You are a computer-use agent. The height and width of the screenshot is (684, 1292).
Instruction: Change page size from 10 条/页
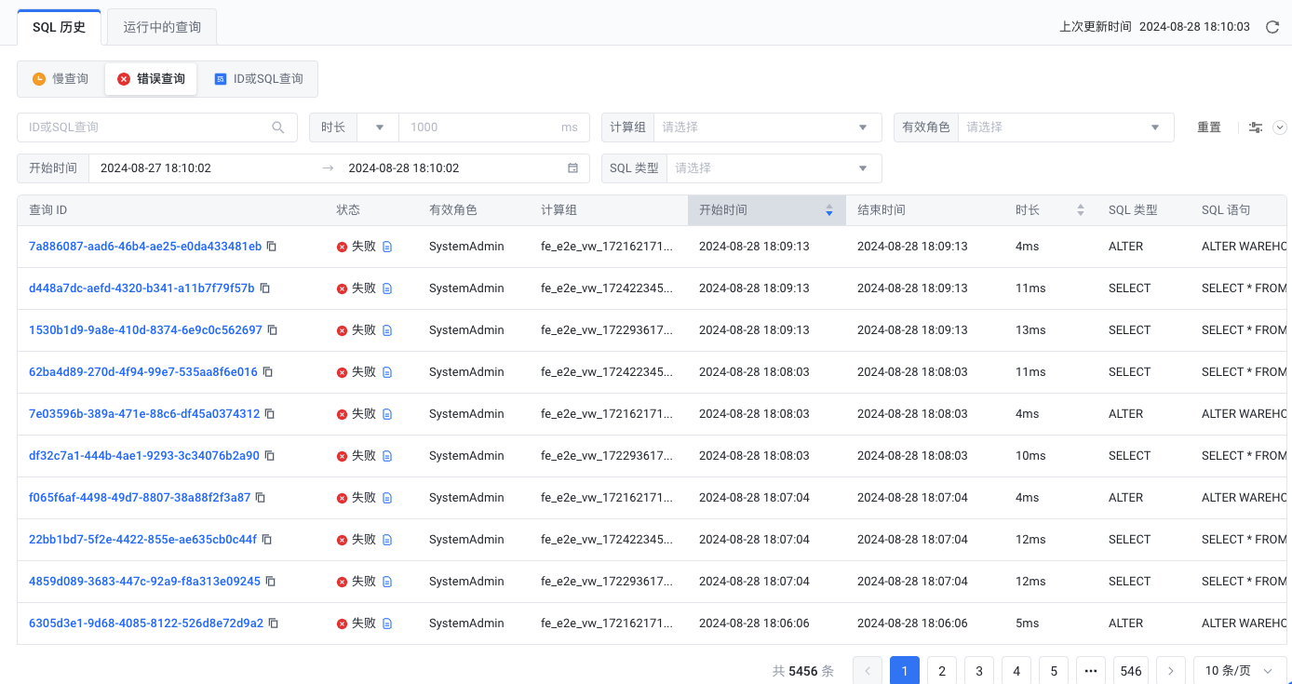(1240, 671)
